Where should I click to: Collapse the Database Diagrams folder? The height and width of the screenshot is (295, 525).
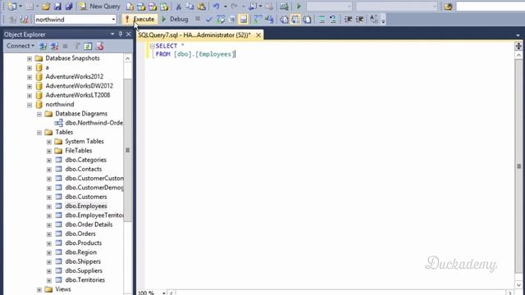pyautogui.click(x=39, y=114)
